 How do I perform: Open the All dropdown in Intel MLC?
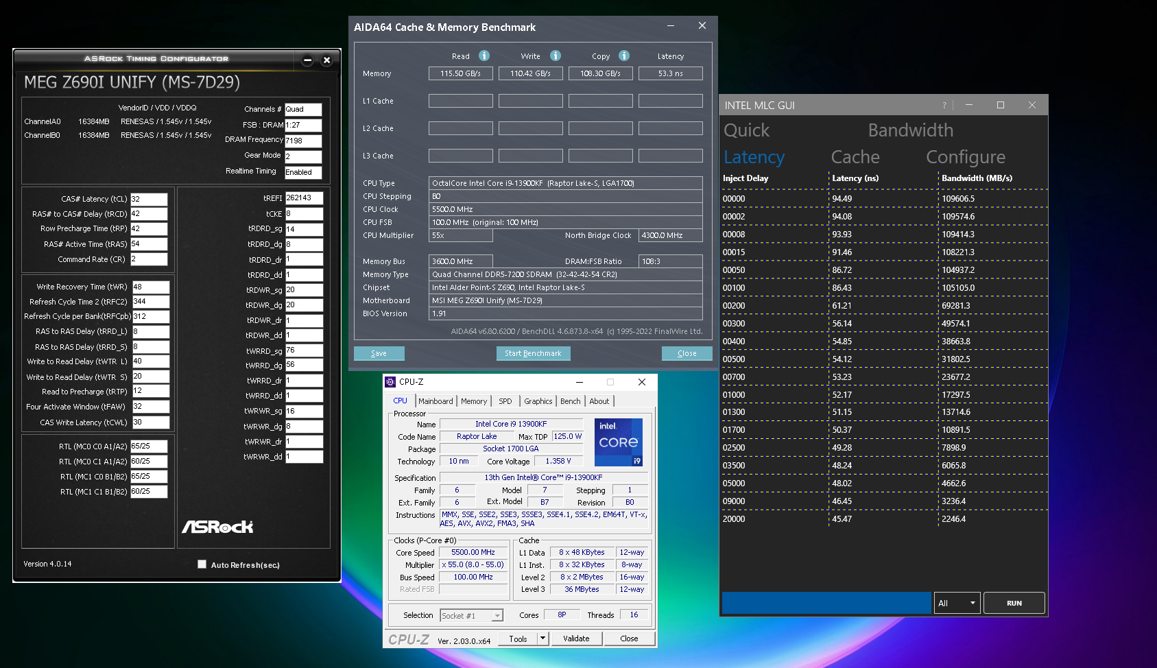957,603
